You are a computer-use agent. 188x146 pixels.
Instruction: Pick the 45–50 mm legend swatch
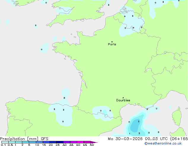point(87,142)
